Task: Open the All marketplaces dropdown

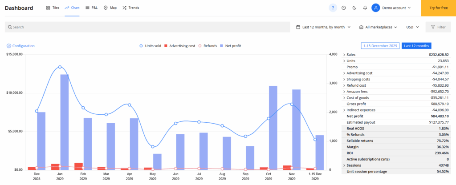Action: pos(378,27)
